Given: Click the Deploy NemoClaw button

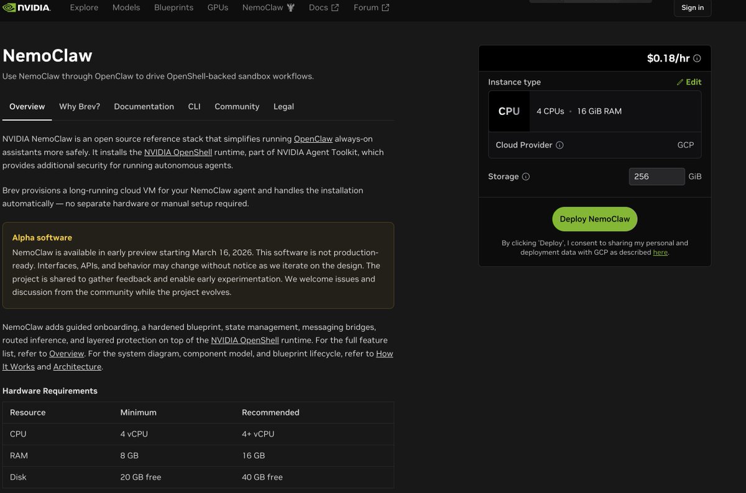Looking at the screenshot, I should [595, 219].
